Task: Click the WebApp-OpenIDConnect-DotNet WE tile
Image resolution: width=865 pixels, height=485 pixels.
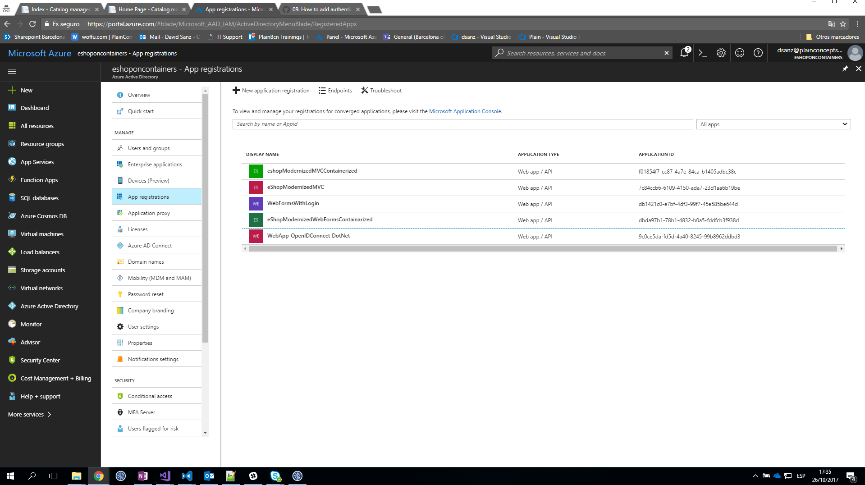Action: click(256, 236)
